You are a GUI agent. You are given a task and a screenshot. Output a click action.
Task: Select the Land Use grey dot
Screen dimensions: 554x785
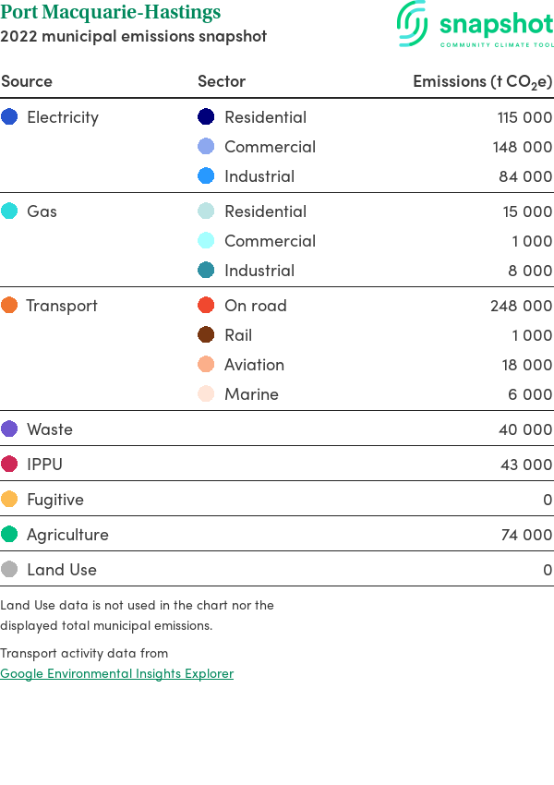9,570
